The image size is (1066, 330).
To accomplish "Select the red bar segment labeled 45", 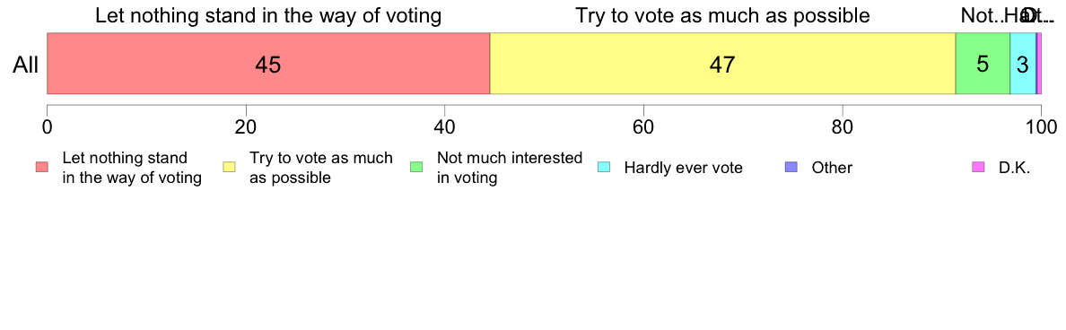I will [268, 63].
